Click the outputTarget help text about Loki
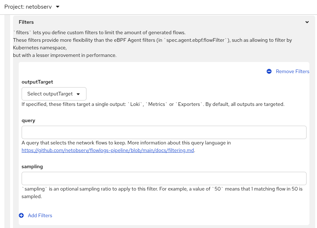Image resolution: width=317 pixels, height=228 pixels. [x=153, y=104]
